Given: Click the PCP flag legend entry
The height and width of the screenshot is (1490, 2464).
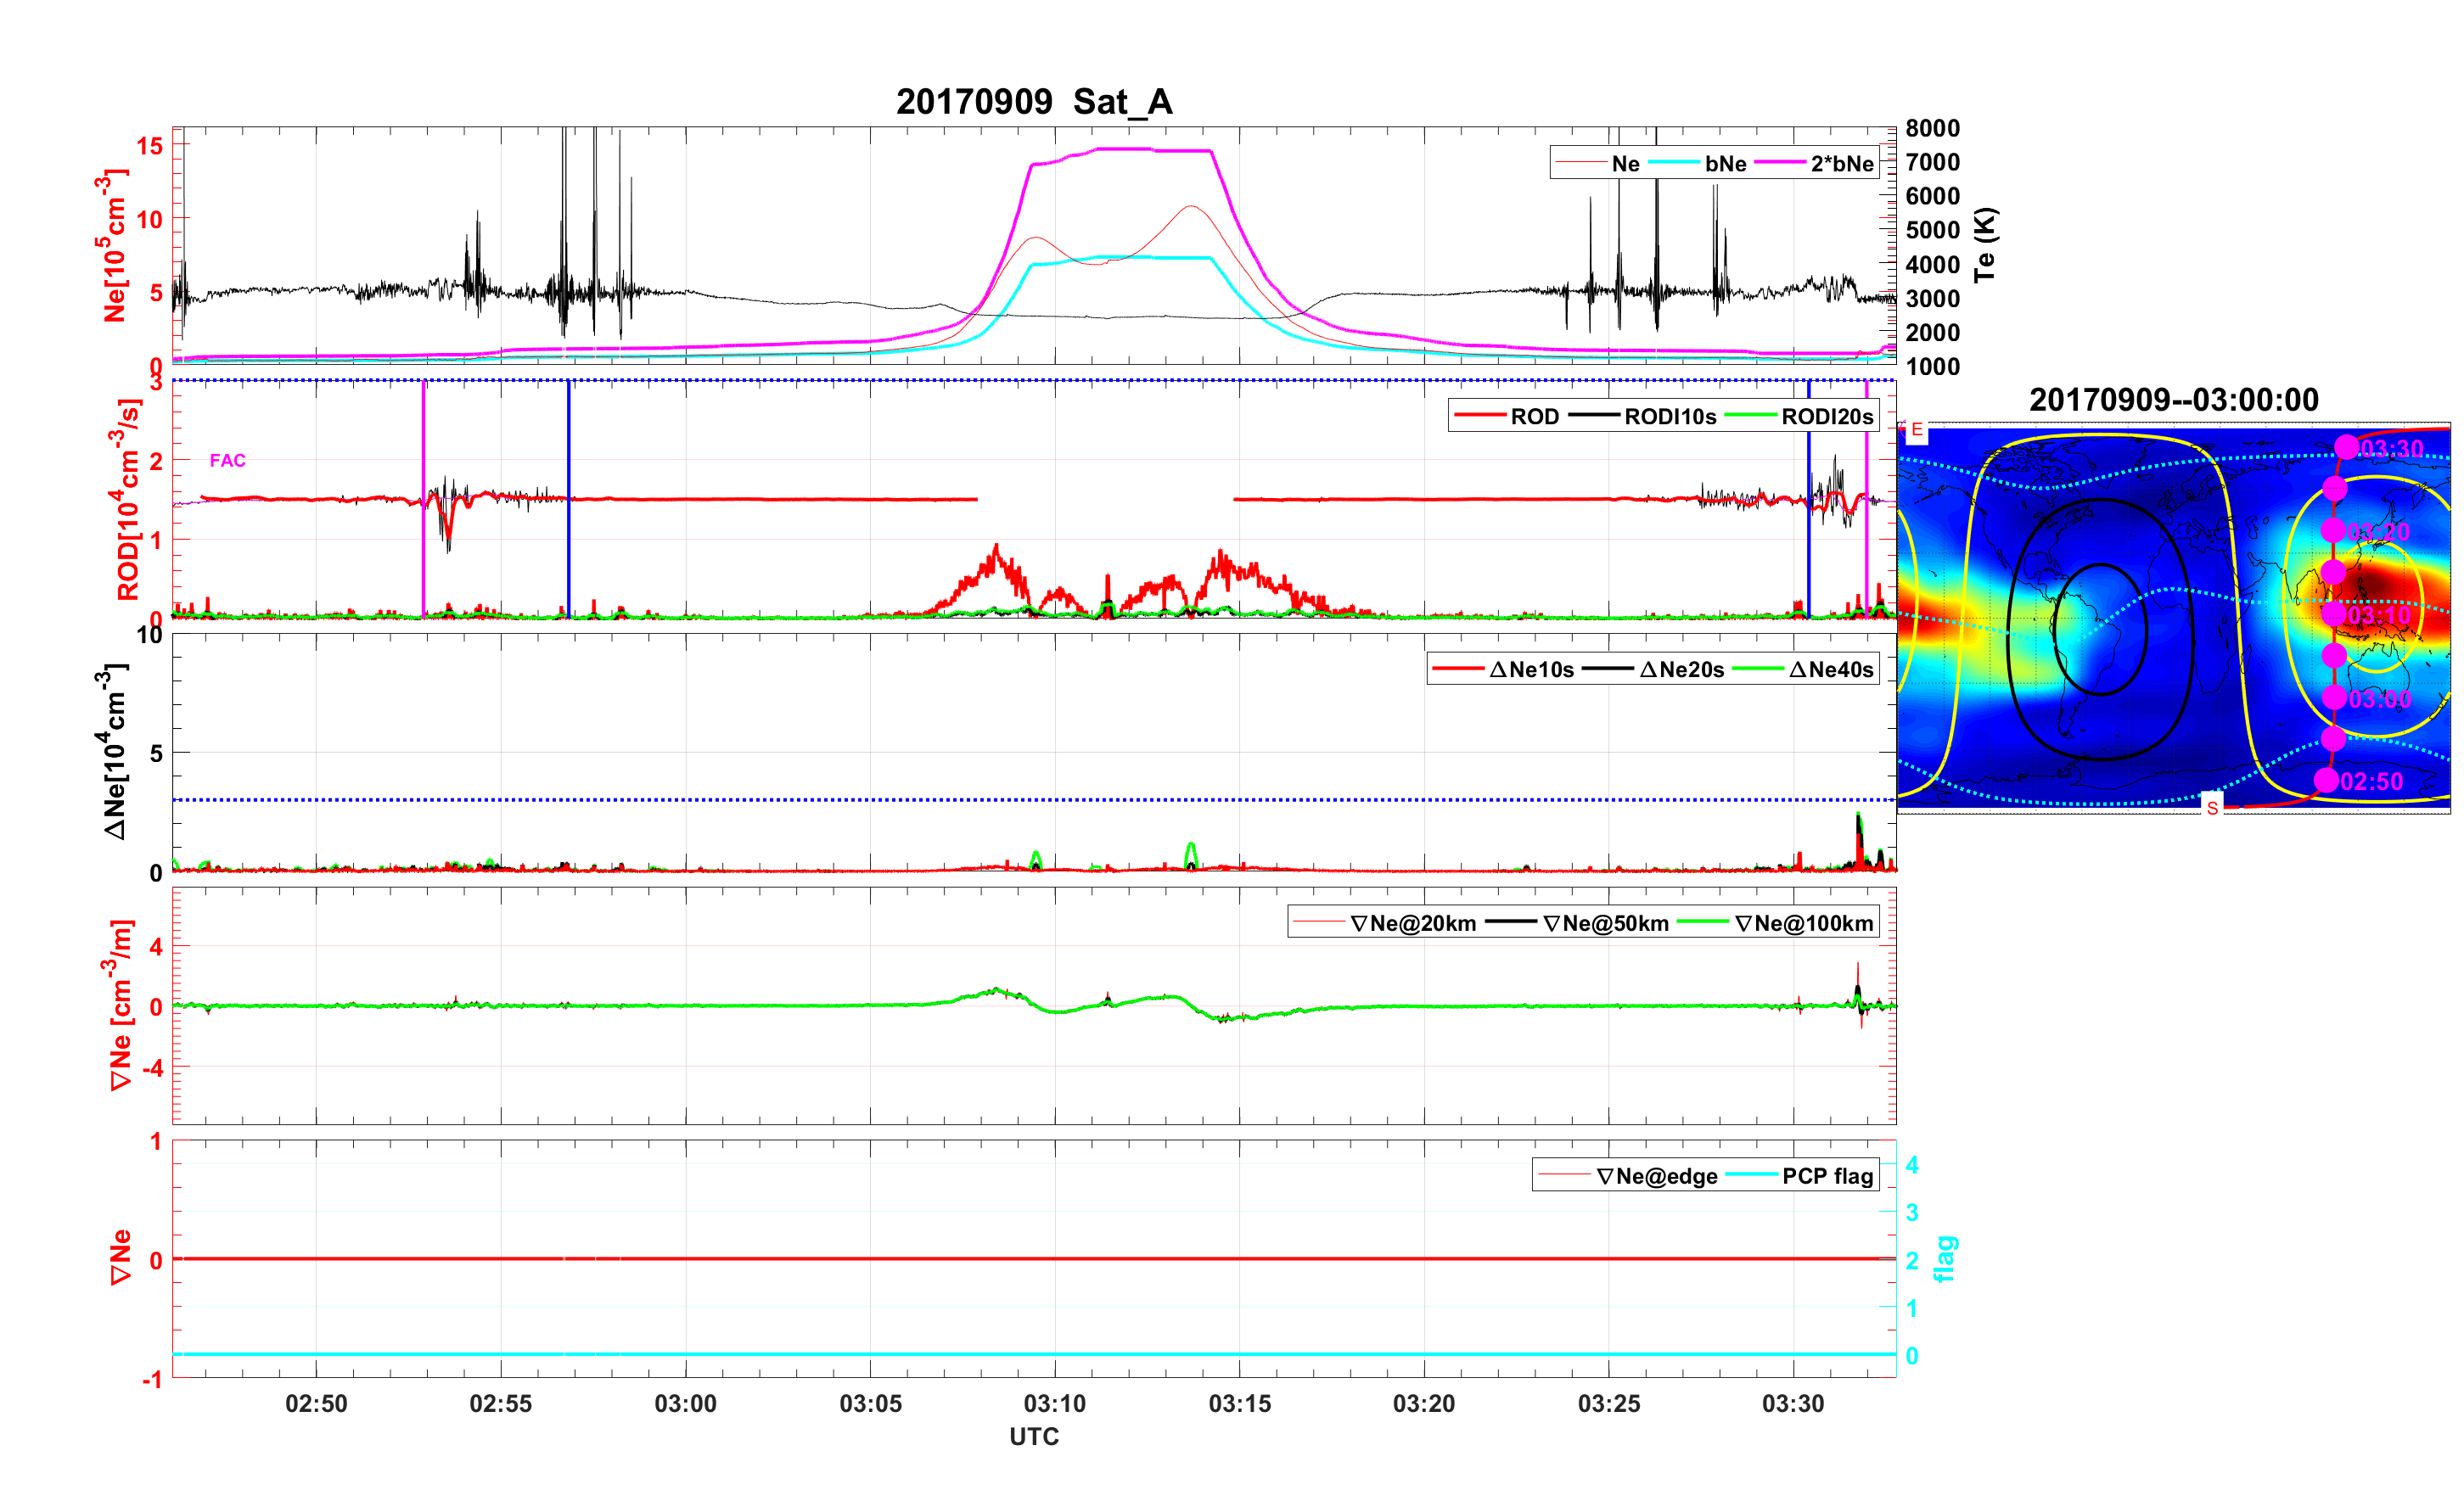Looking at the screenshot, I should (x=1827, y=1176).
